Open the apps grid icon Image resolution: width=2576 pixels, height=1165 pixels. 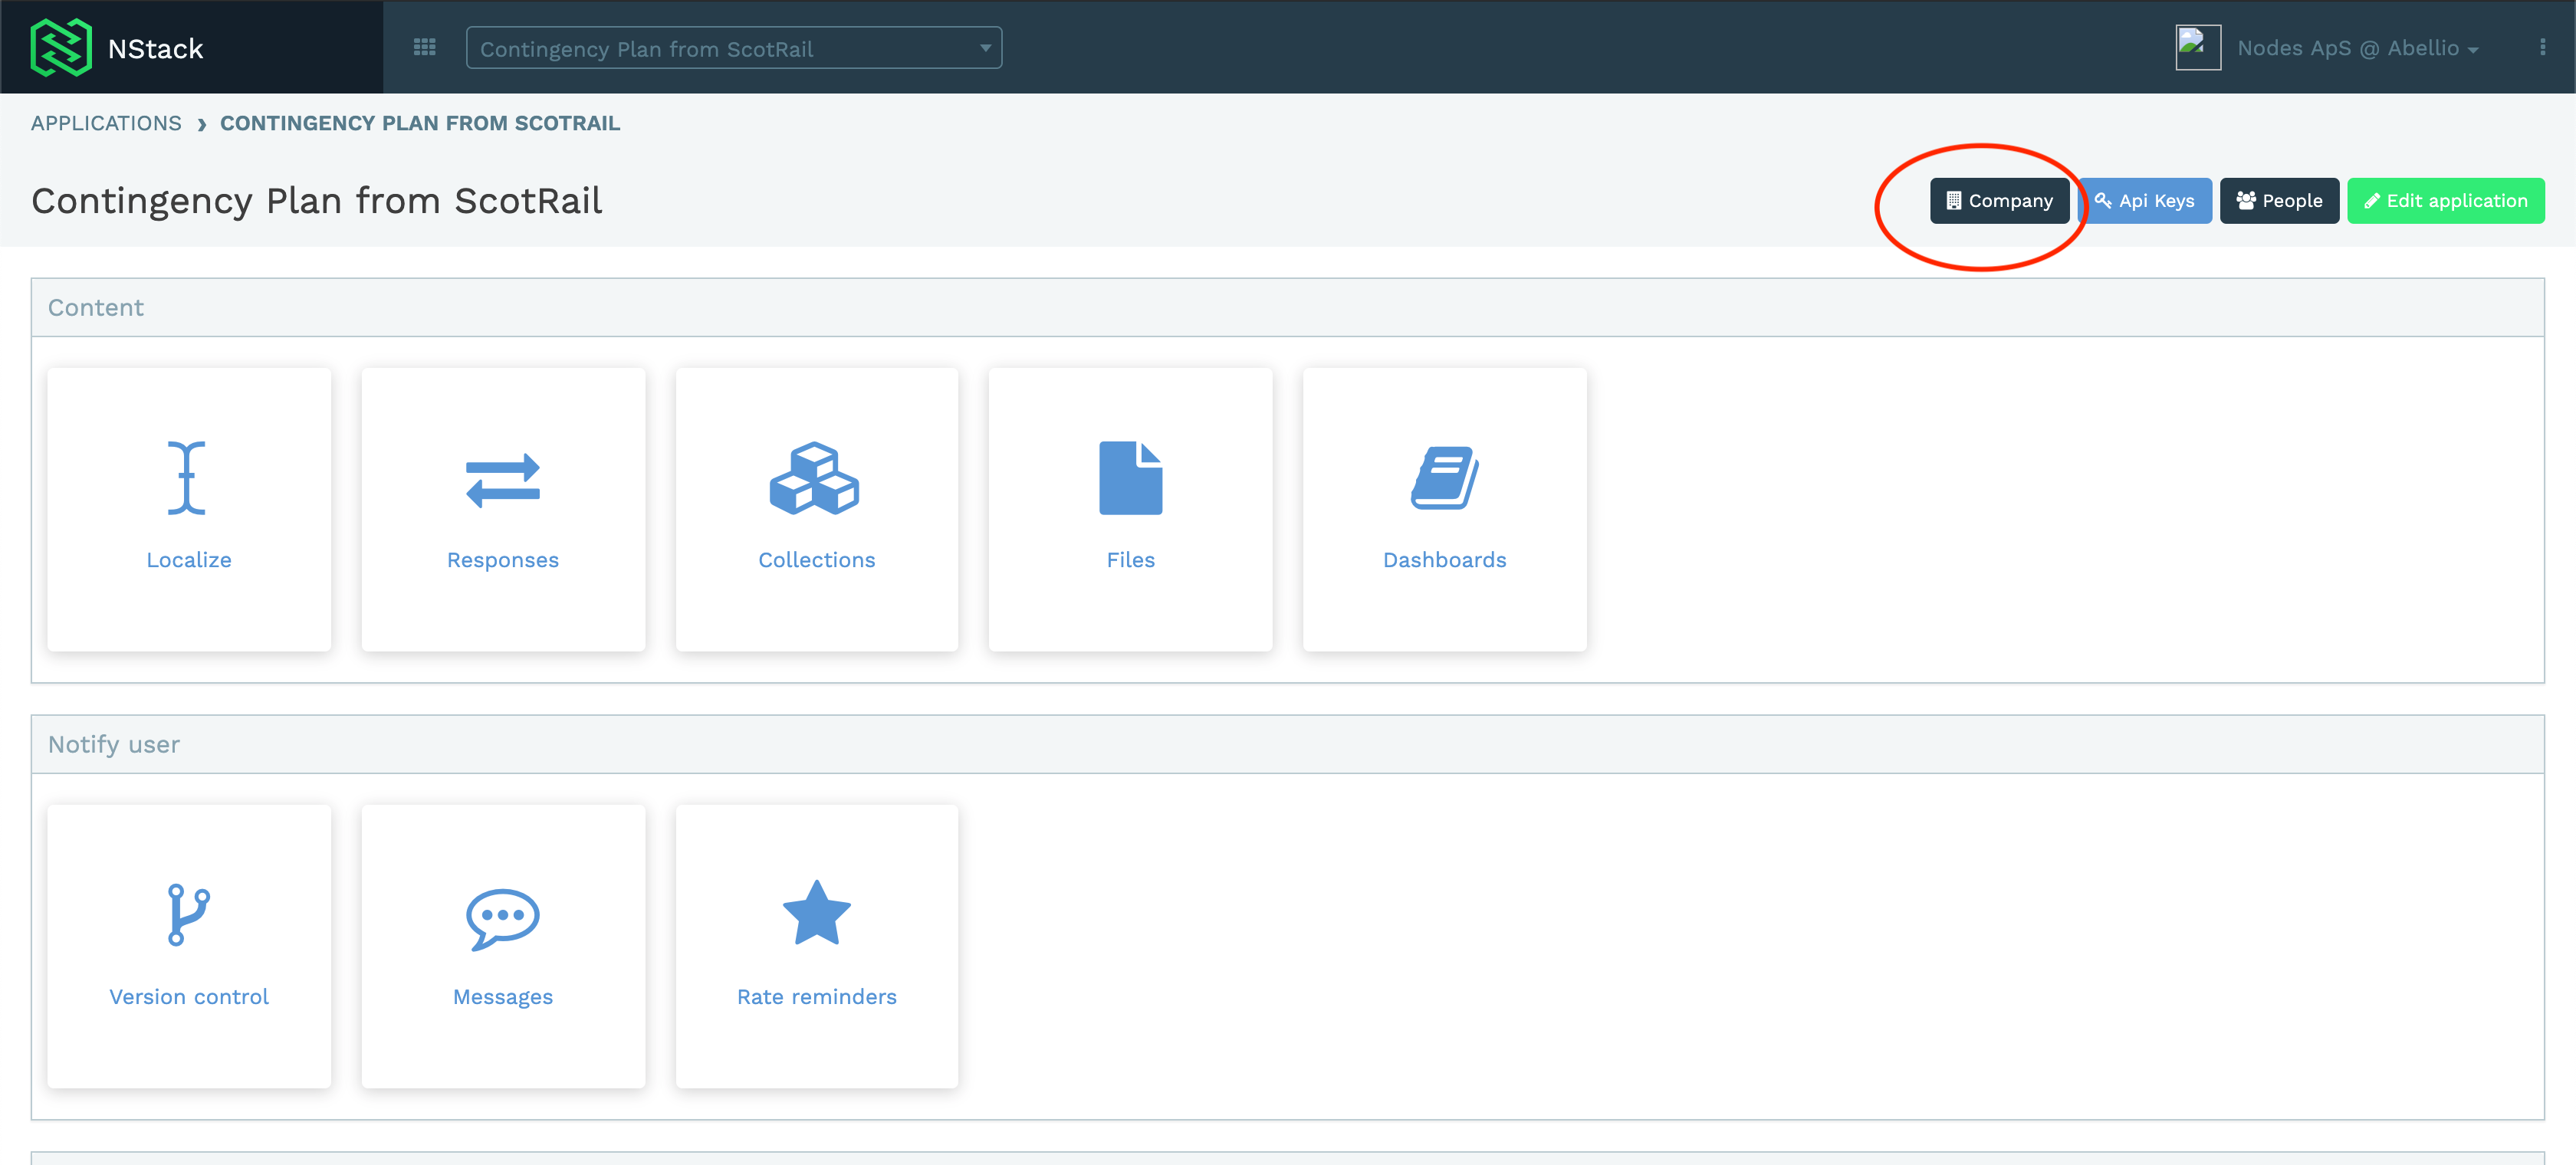coord(424,47)
